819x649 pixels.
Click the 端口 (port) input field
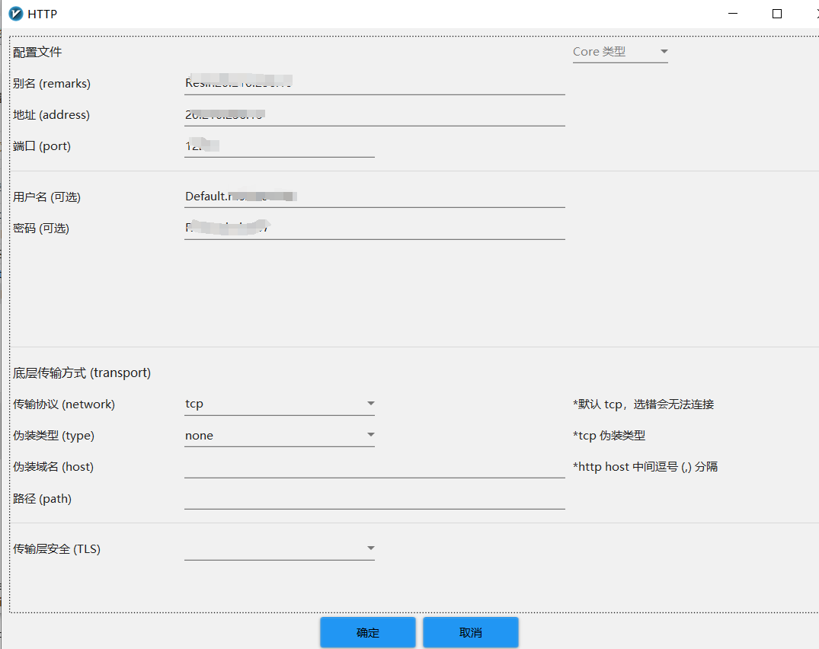pyautogui.click(x=280, y=146)
